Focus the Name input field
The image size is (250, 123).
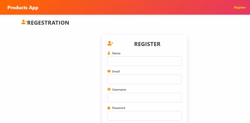coord(144,61)
